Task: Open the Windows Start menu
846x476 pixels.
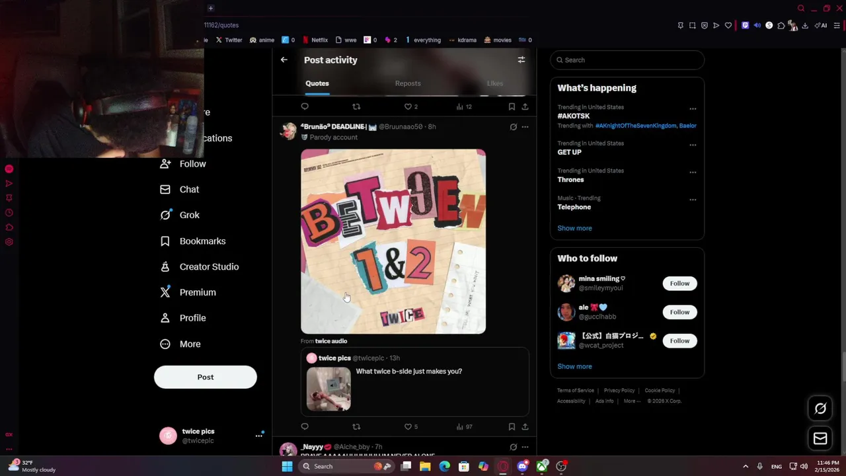Action: (287, 466)
